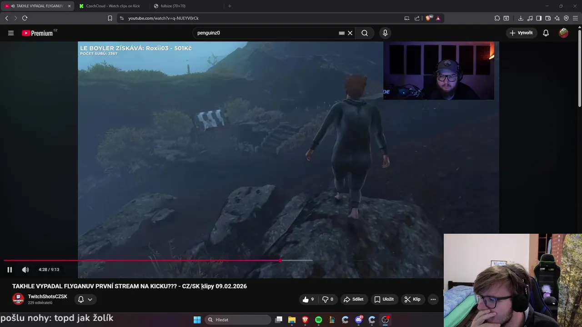
Task: Close the active YouTube tab
Action: click(x=69, y=6)
